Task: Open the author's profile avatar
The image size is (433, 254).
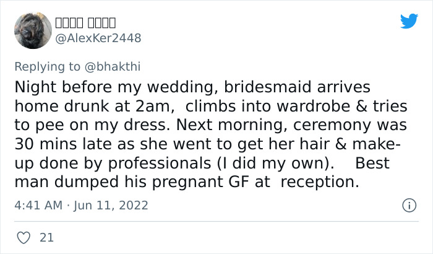Action: 32,30
